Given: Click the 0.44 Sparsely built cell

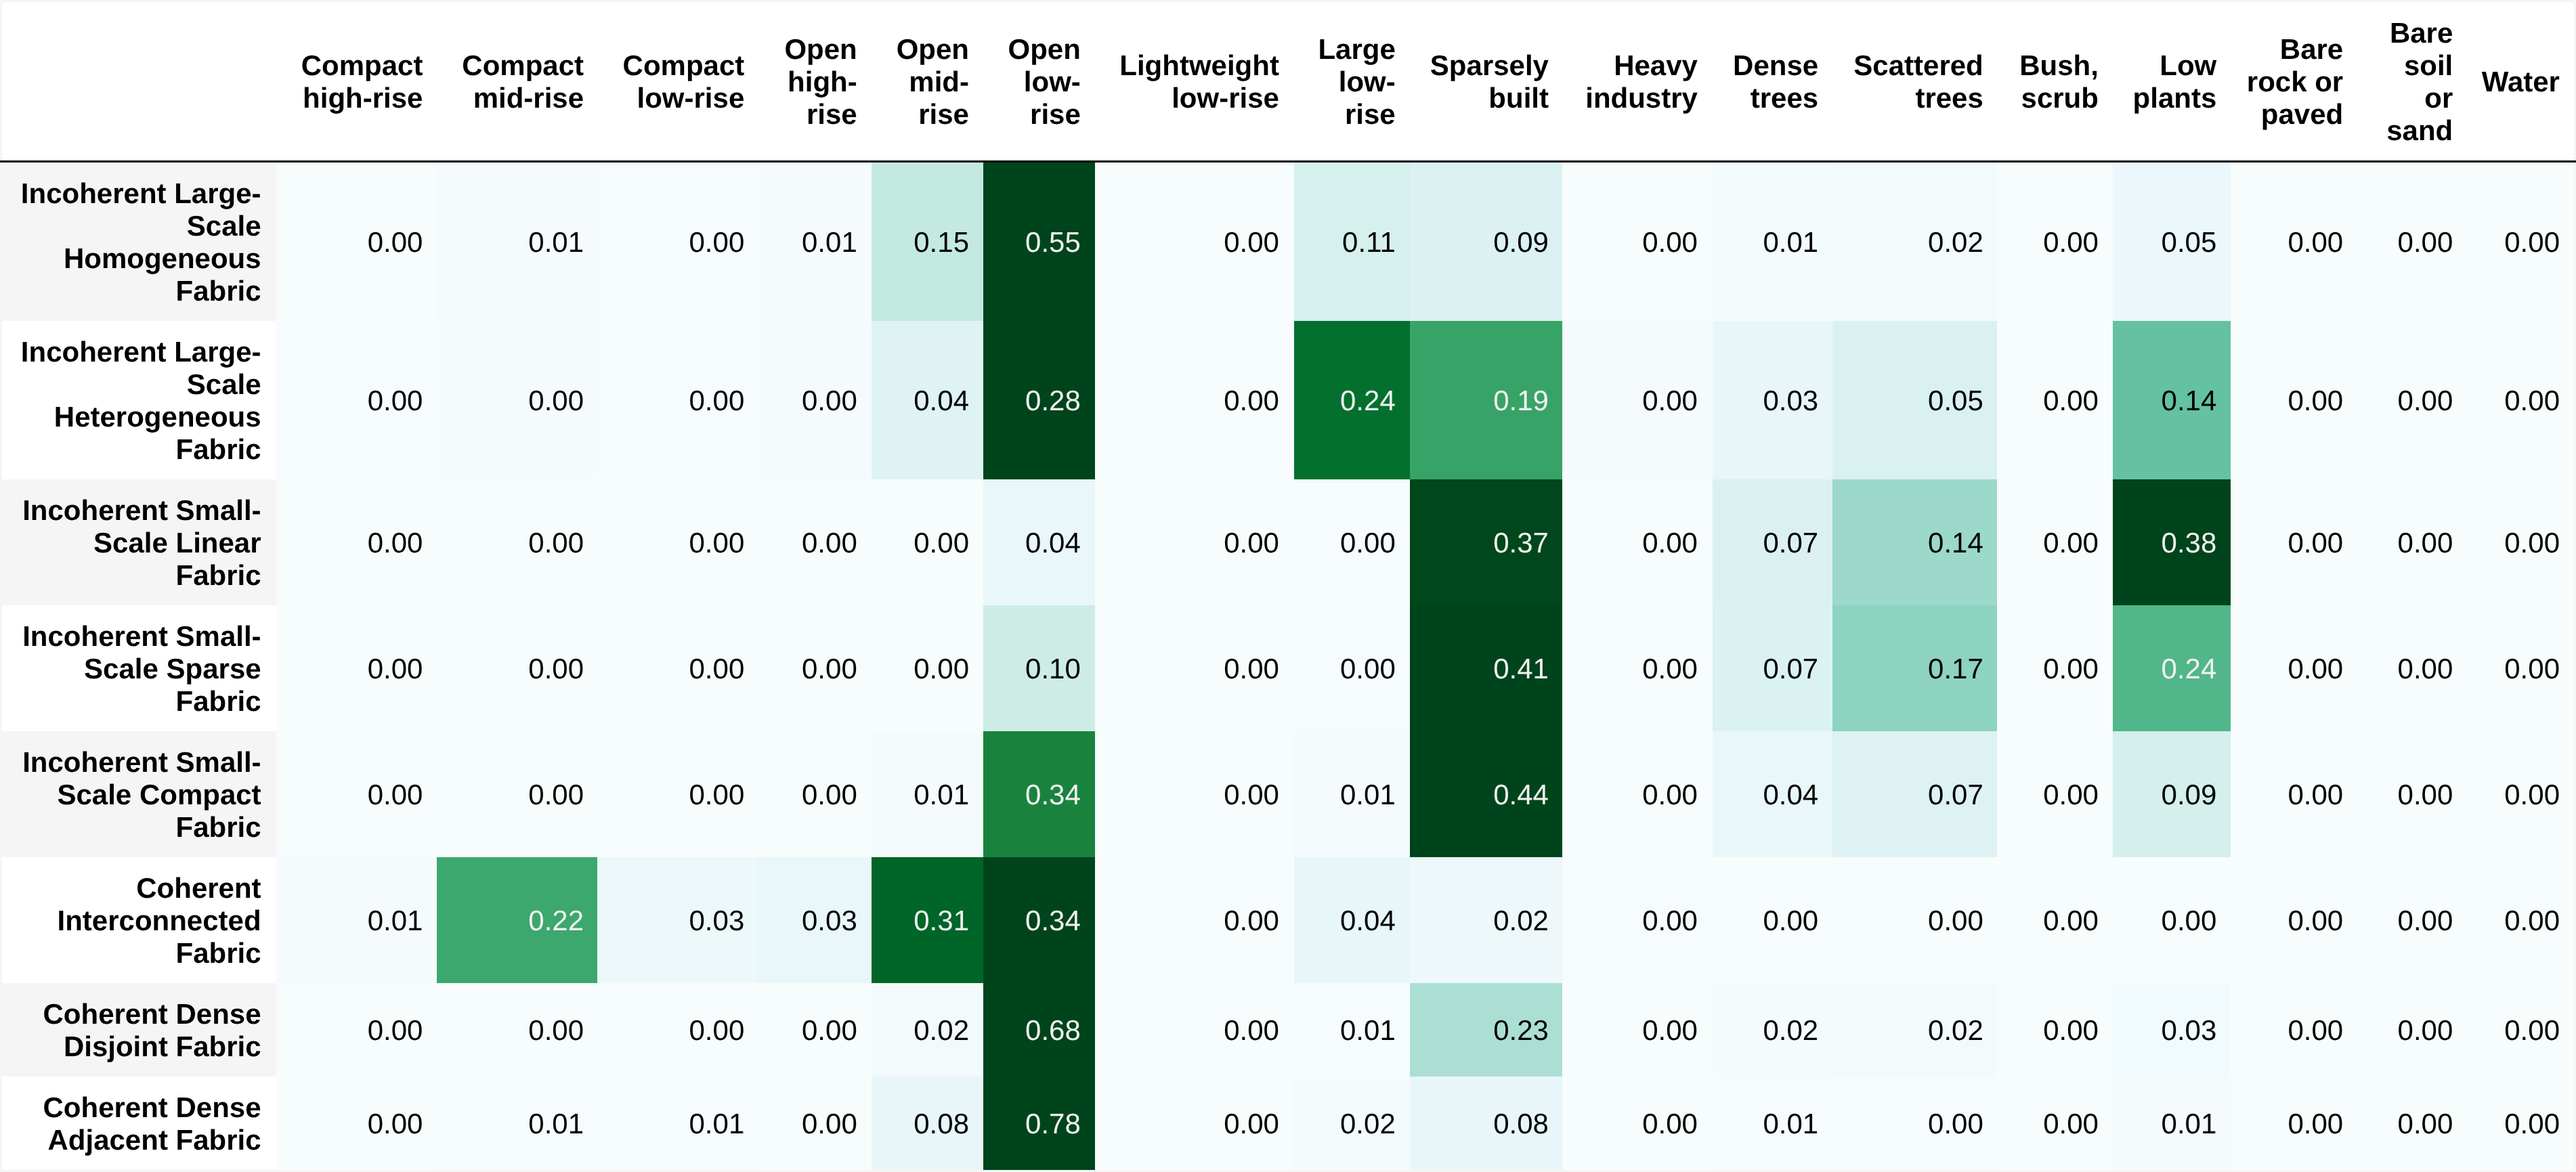Looking at the screenshot, I should click(x=1486, y=794).
